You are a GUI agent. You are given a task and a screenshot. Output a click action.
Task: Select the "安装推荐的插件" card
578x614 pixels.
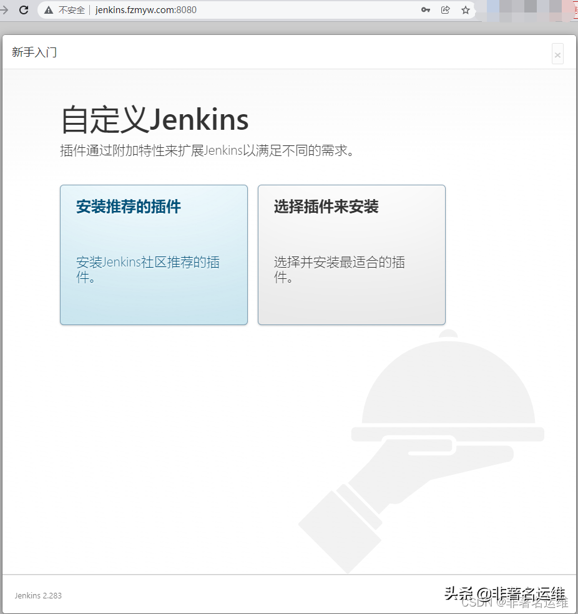pyautogui.click(x=154, y=255)
